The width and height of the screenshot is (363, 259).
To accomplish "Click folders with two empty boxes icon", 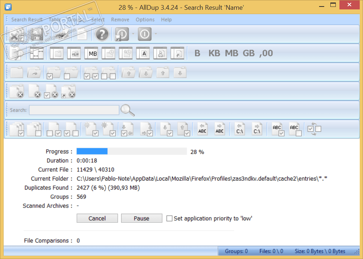I will (108, 73).
